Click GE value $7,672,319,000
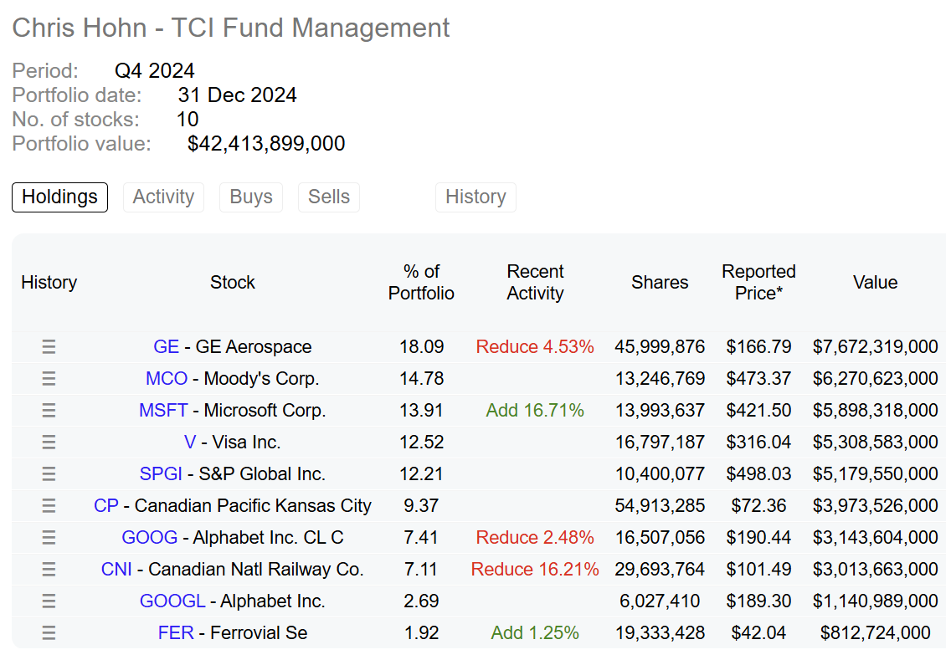Image resolution: width=951 pixels, height=660 pixels. click(x=875, y=346)
